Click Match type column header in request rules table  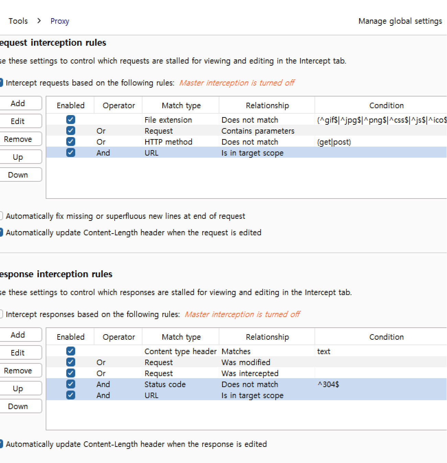pyautogui.click(x=181, y=105)
